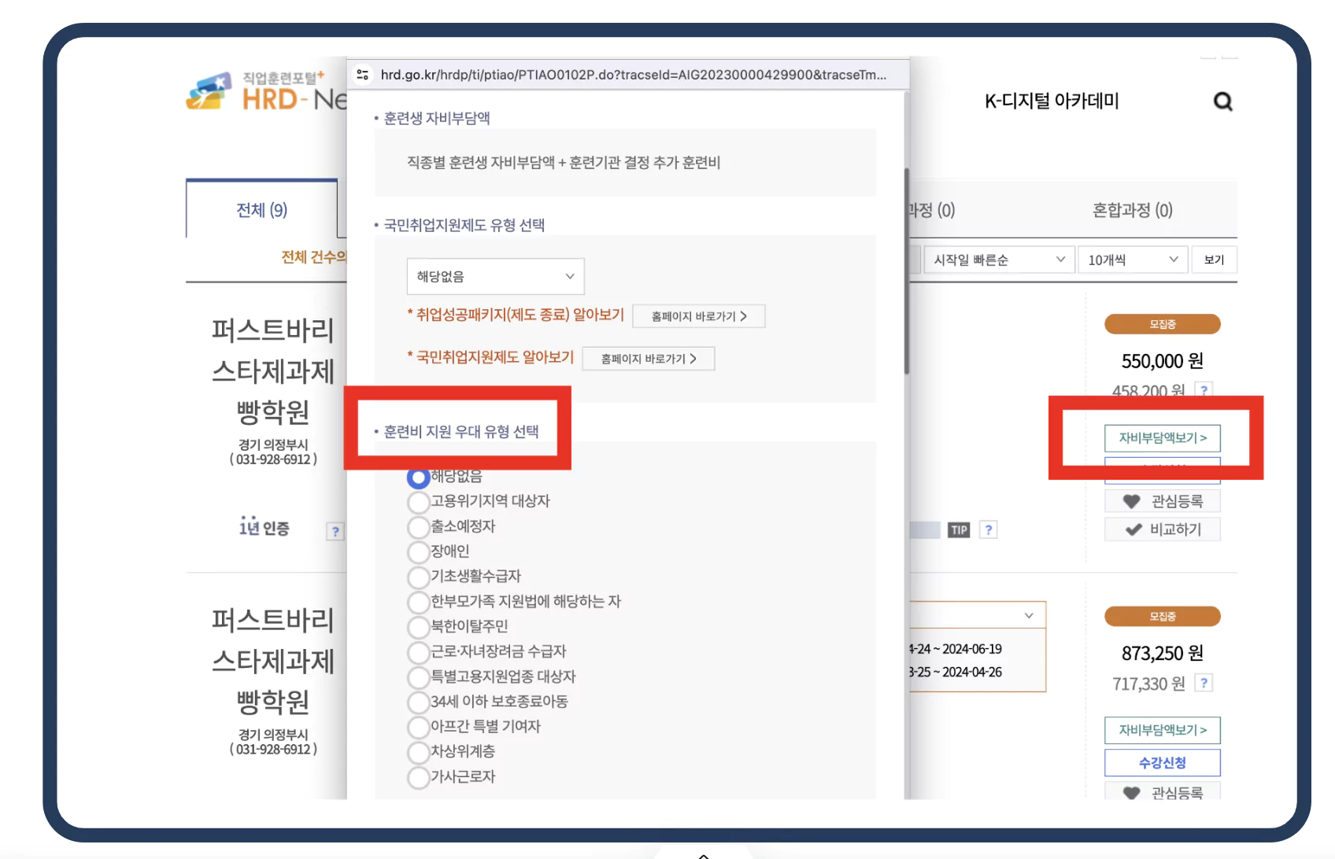The width and height of the screenshot is (1335, 859).
Task: Select 북한이탈주민 radio option
Action: coord(418,627)
